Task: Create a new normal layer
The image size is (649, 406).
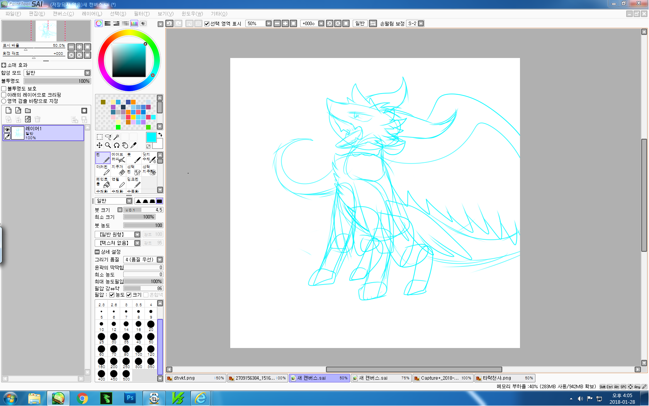Action: click(x=8, y=111)
